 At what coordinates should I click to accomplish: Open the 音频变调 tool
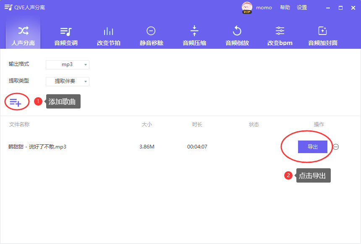(x=65, y=36)
